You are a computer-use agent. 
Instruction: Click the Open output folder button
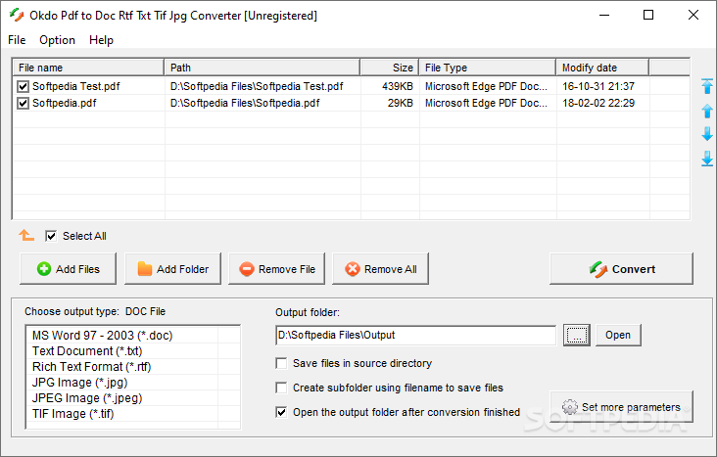click(x=618, y=335)
